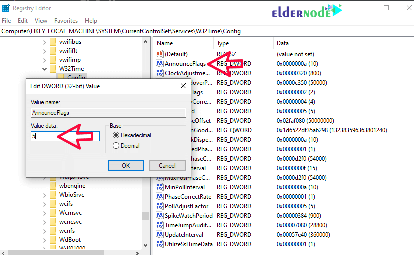Click the AnnounceFlags DWORD value icon
414x255 pixels.
click(x=160, y=64)
